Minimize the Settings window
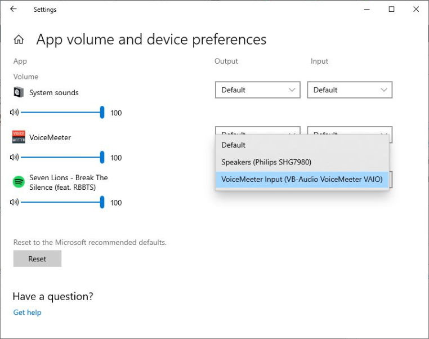This screenshot has height=339, width=429. click(x=367, y=10)
